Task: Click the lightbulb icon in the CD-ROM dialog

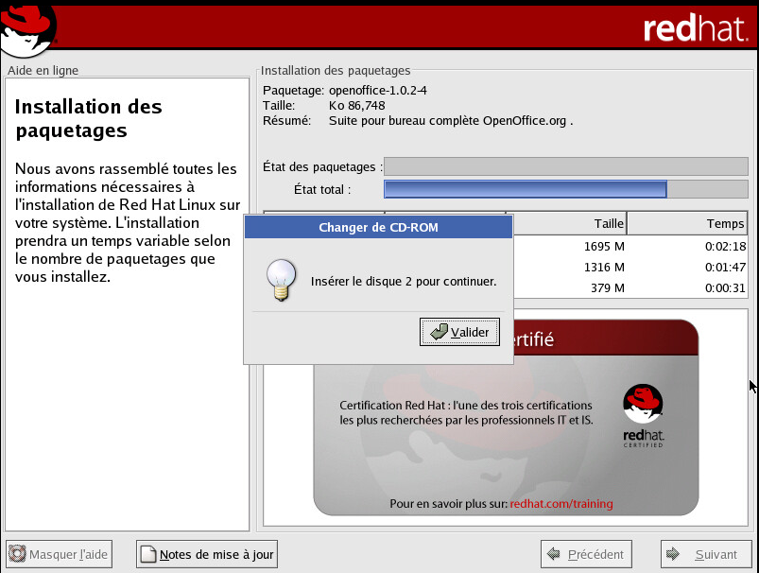Action: click(278, 281)
